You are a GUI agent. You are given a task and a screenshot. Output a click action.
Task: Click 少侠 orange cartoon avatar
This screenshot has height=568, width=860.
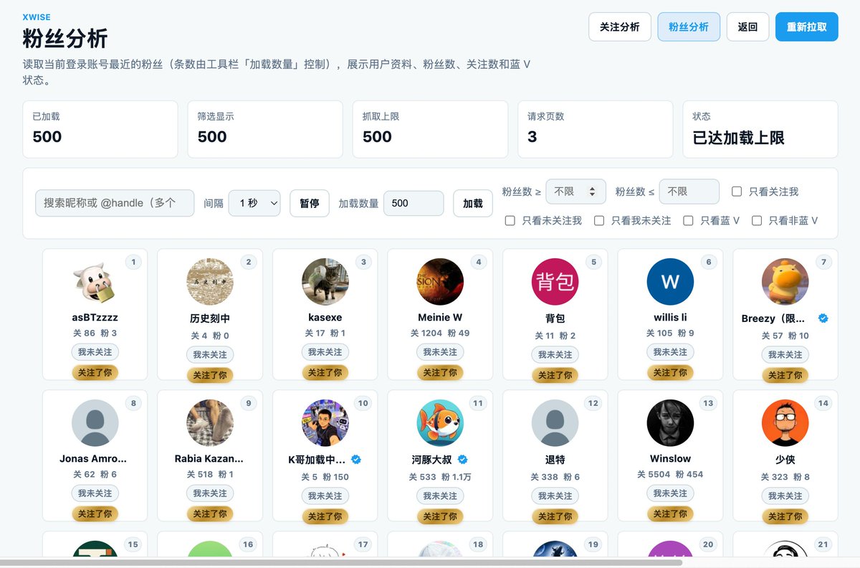(x=785, y=423)
